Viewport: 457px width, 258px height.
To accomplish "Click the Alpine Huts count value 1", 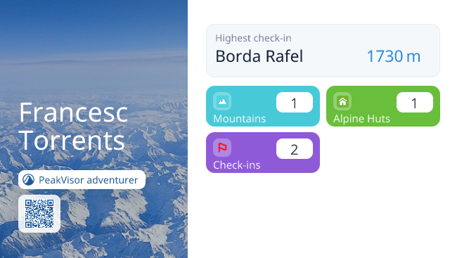I will tap(414, 103).
